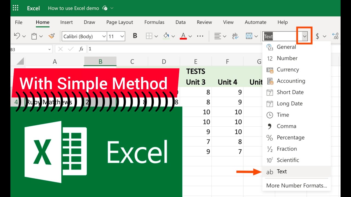Click the Merge cells icon

[x=249, y=36]
